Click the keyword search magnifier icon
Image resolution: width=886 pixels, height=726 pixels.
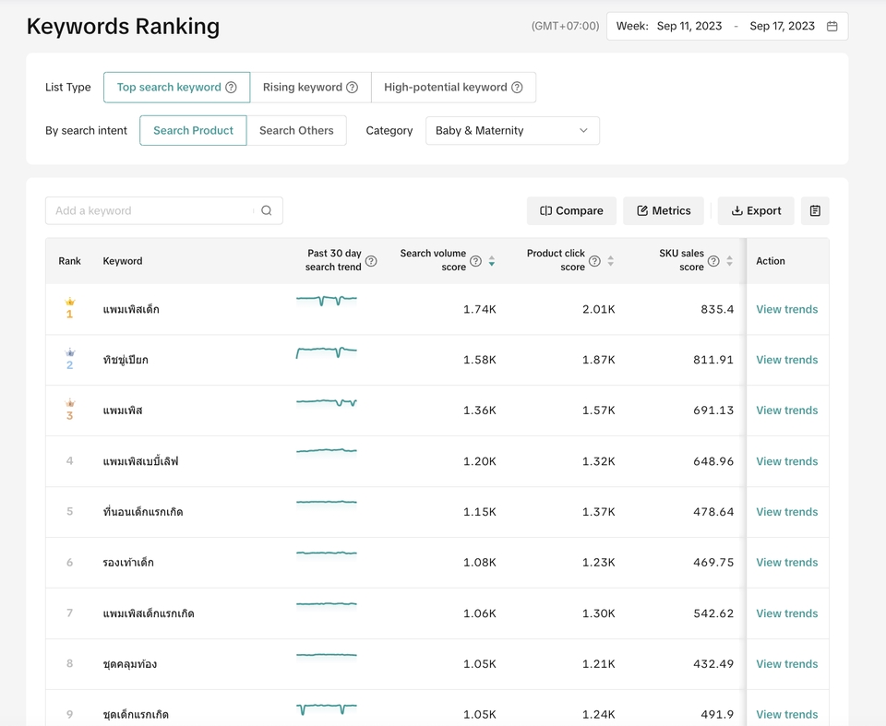tap(267, 210)
